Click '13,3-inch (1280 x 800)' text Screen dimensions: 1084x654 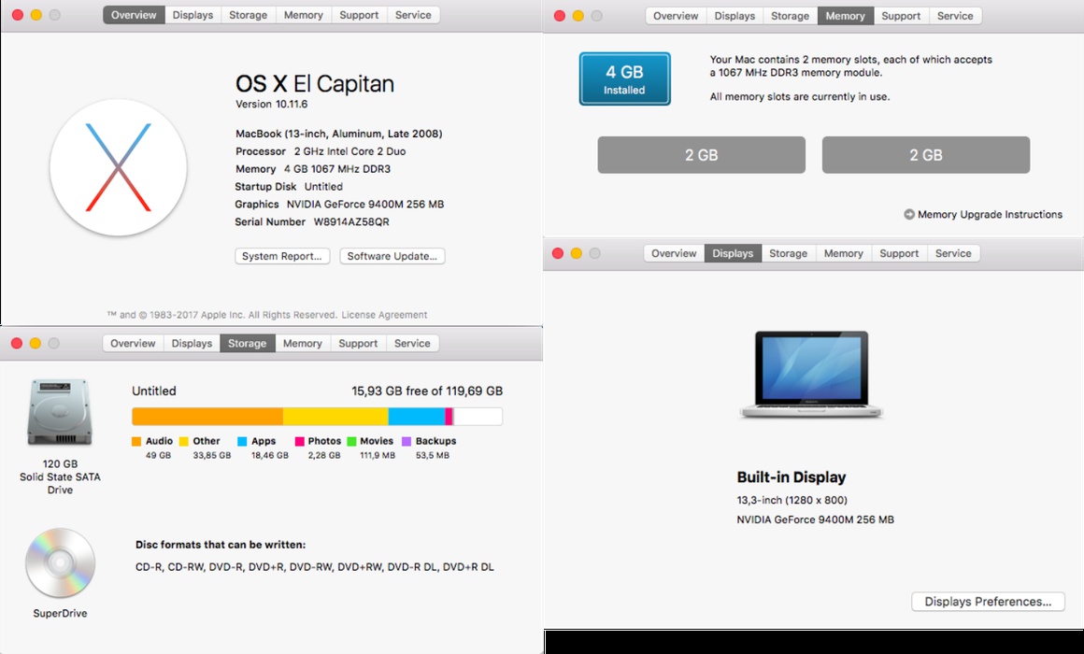coord(792,501)
